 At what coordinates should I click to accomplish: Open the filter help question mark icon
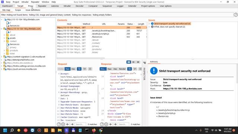[235, 15]
